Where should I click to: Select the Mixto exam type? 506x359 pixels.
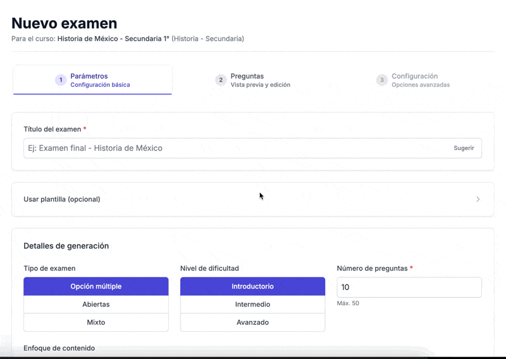pyautogui.click(x=96, y=322)
